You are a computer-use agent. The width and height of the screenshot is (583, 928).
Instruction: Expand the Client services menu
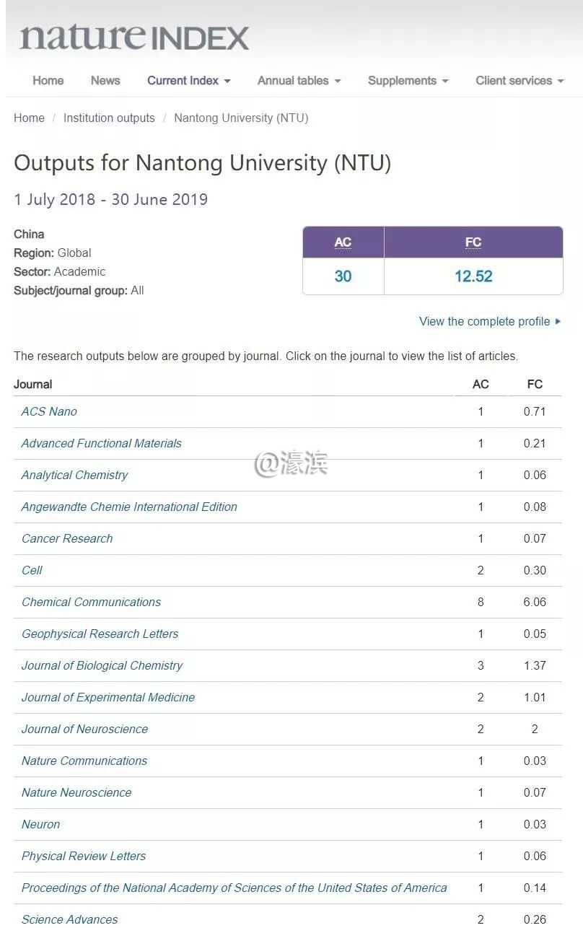[519, 81]
